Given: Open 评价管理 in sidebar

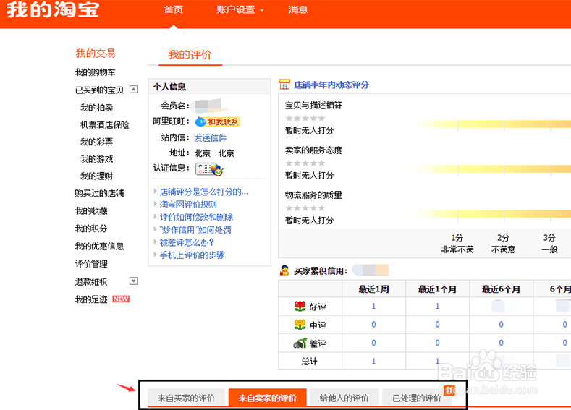Looking at the screenshot, I should tap(91, 264).
